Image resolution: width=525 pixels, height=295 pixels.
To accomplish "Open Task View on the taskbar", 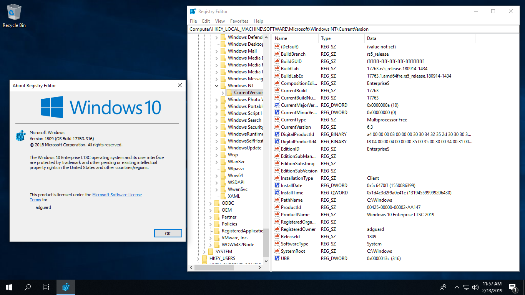I will tap(46, 287).
